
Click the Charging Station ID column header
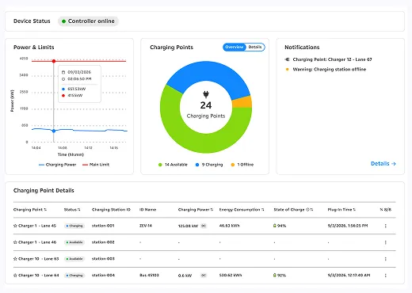(111, 210)
